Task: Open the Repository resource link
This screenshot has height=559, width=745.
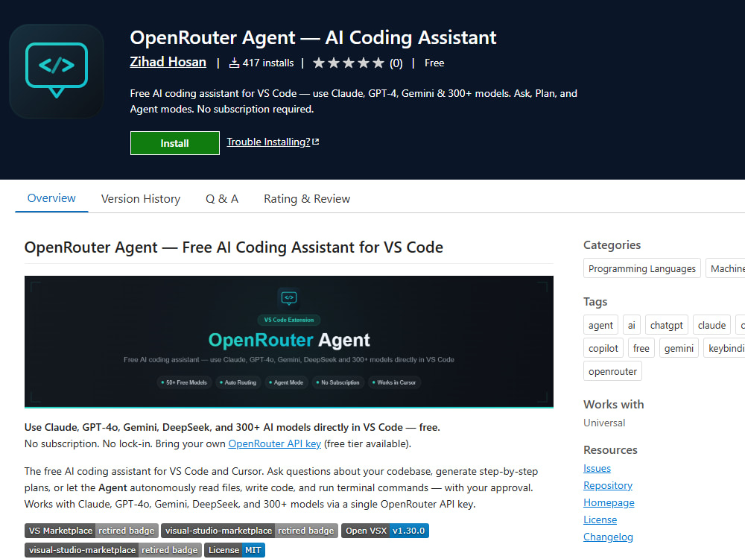Action: click(x=608, y=485)
